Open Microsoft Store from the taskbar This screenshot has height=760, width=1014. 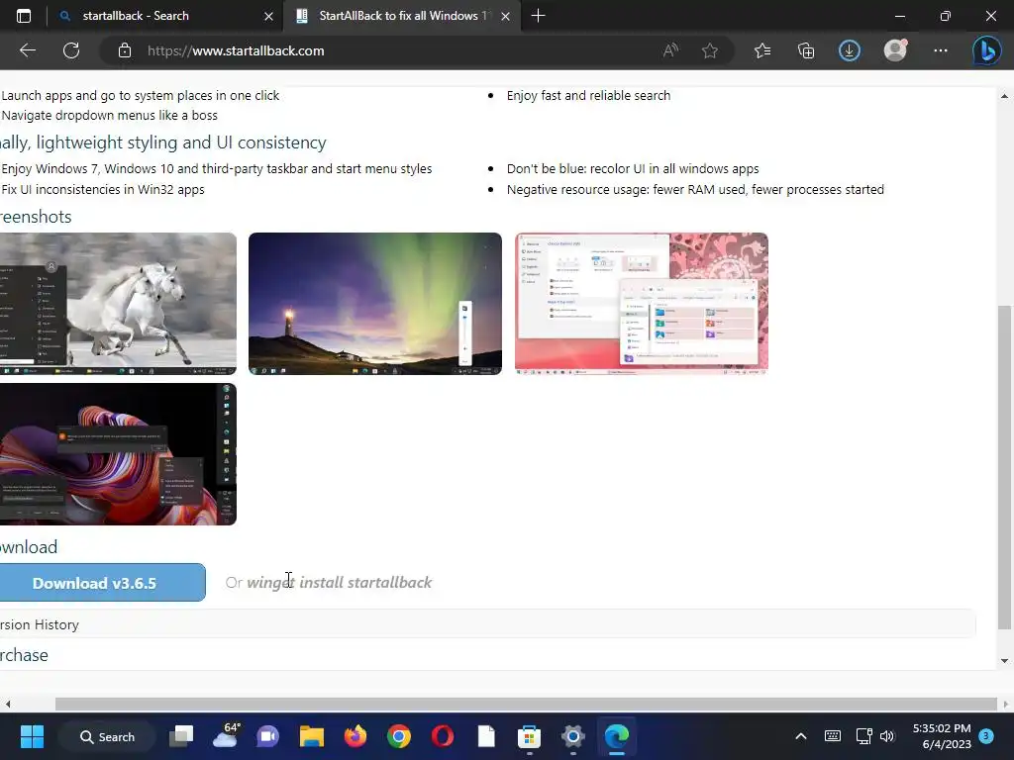click(529, 736)
